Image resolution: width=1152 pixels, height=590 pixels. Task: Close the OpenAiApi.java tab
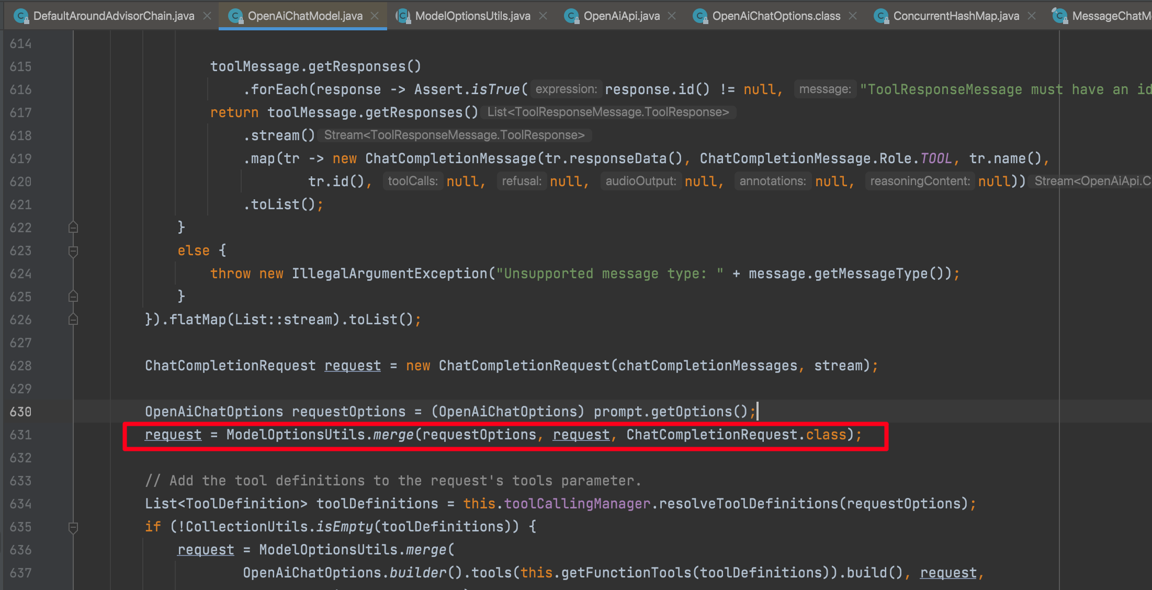(x=672, y=16)
